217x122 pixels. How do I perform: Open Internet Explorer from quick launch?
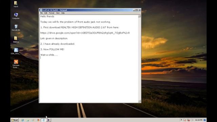pos(23,120)
